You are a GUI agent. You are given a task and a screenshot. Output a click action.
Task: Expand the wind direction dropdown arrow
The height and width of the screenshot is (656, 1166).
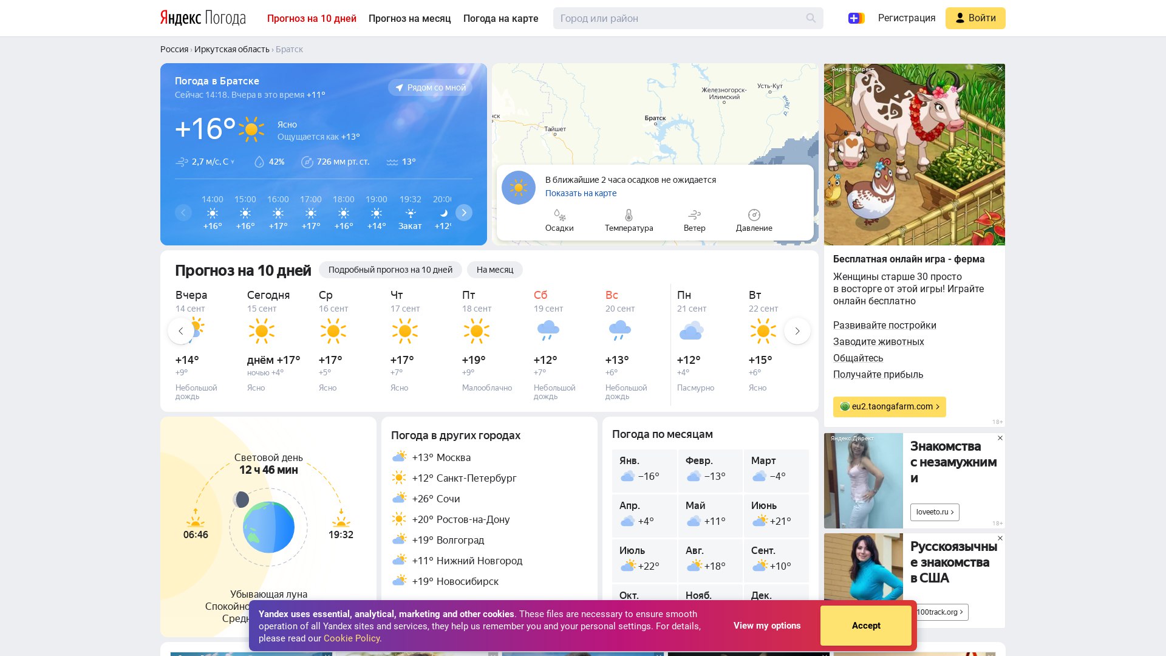coord(233,162)
